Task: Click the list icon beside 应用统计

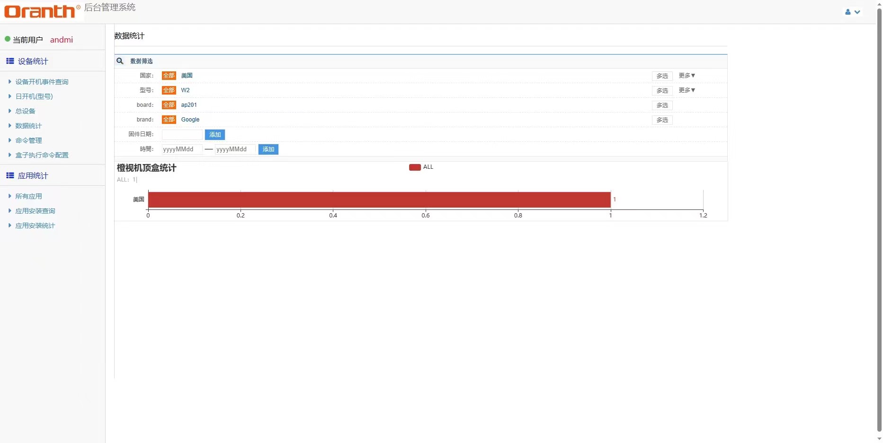Action: tap(10, 175)
